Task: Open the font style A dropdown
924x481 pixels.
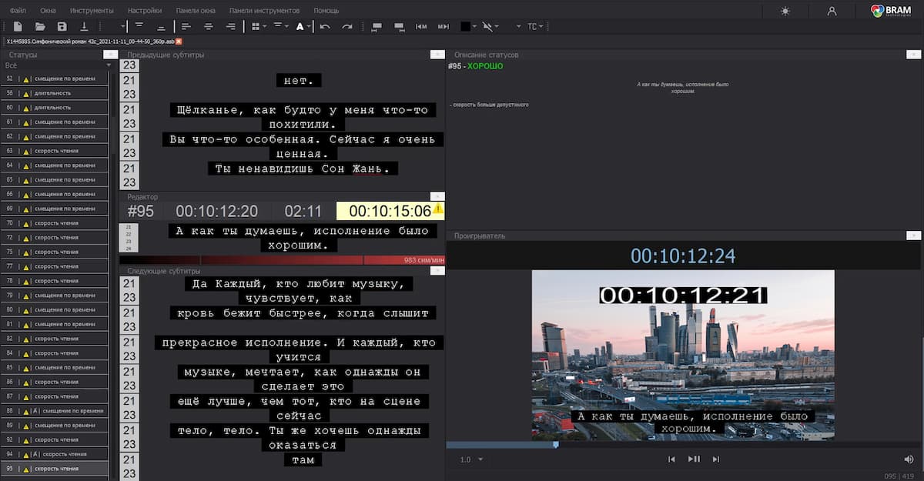Action: tap(303, 26)
